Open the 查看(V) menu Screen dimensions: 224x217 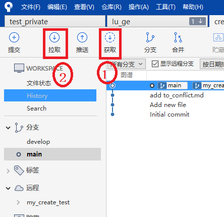84,7
